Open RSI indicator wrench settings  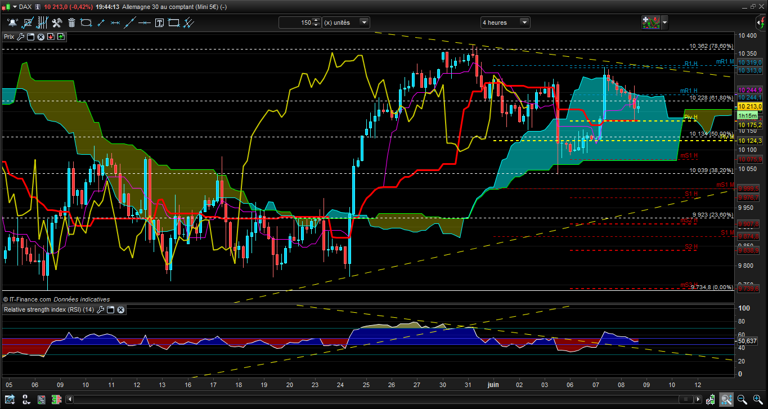click(x=101, y=309)
